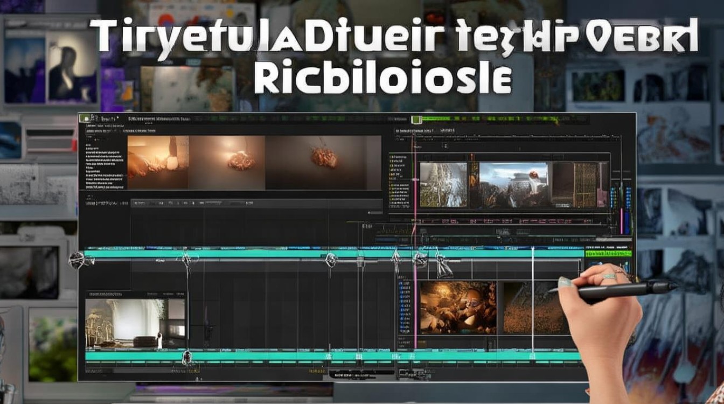Image resolution: width=724 pixels, height=404 pixels.
Task: Click the white vertical timeline marker
Action: 533,302
